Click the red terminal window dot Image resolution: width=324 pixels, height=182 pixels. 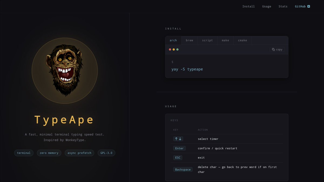pos(170,50)
